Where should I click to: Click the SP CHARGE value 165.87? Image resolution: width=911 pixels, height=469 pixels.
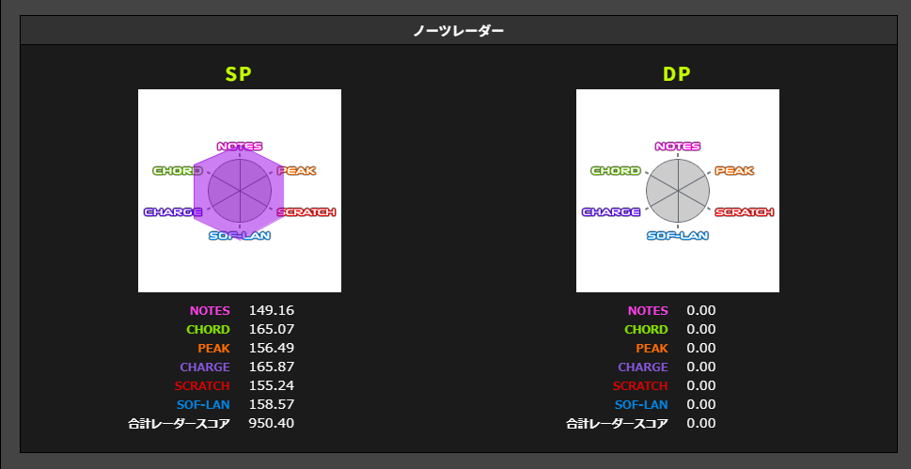(x=272, y=367)
